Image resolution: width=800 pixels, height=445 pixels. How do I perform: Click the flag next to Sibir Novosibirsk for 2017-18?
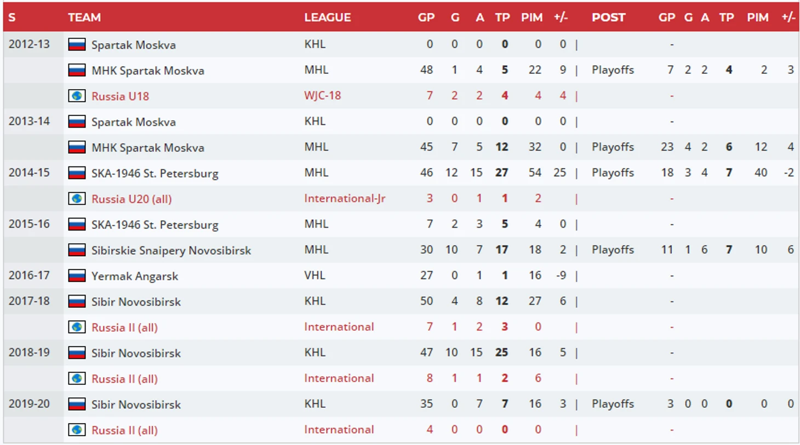coord(77,301)
